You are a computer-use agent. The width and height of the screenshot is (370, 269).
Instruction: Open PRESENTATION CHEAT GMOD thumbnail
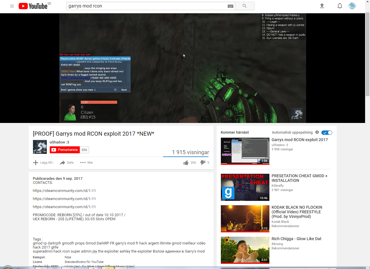pos(245,187)
